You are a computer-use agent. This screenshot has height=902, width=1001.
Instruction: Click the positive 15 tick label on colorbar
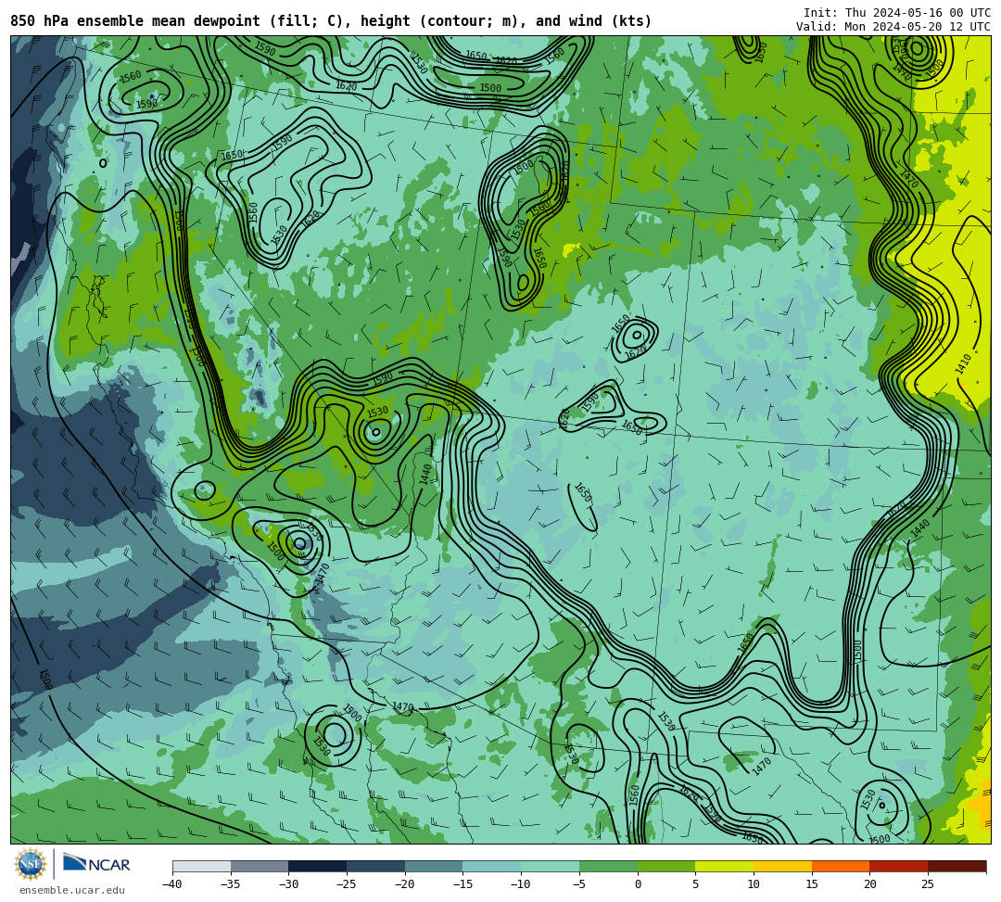pyautogui.click(x=812, y=884)
